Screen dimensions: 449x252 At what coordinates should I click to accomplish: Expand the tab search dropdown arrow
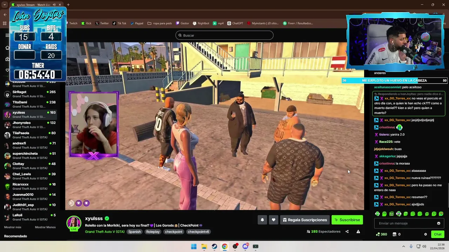(x=5, y=5)
